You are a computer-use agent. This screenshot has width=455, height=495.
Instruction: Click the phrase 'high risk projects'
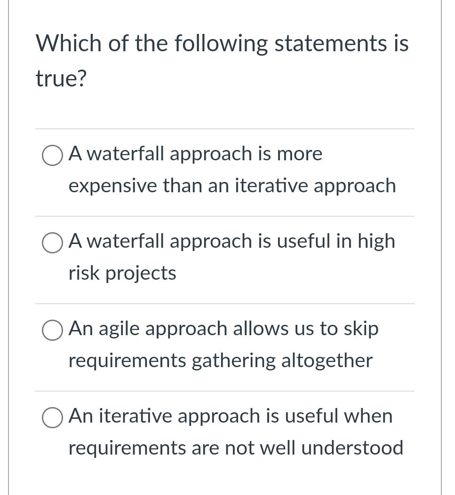[122, 273]
